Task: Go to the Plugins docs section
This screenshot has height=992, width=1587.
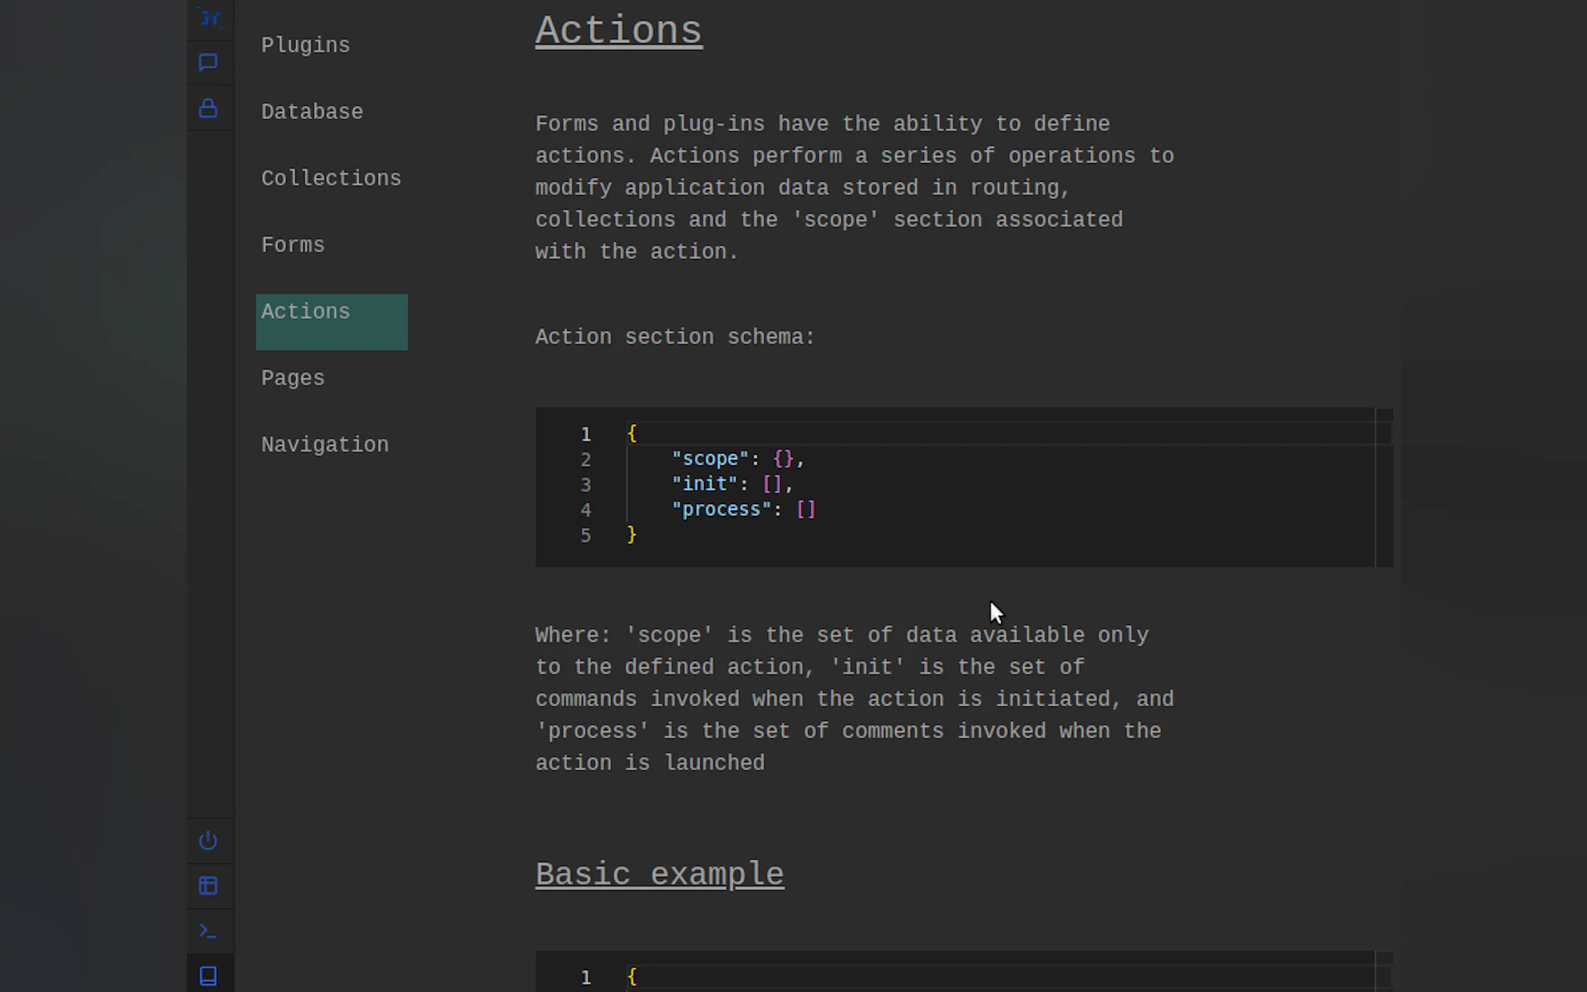Action: [305, 45]
